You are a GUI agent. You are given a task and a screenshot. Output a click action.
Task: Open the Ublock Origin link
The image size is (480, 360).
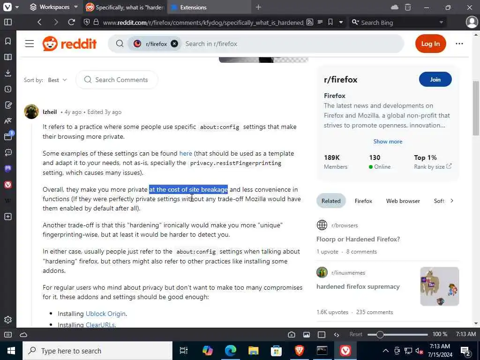pyautogui.click(x=105, y=314)
